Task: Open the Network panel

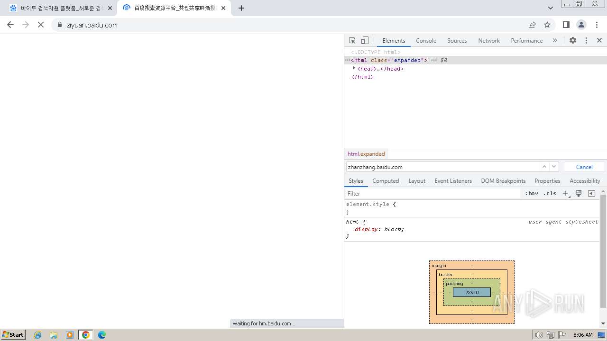Action: [x=489, y=41]
